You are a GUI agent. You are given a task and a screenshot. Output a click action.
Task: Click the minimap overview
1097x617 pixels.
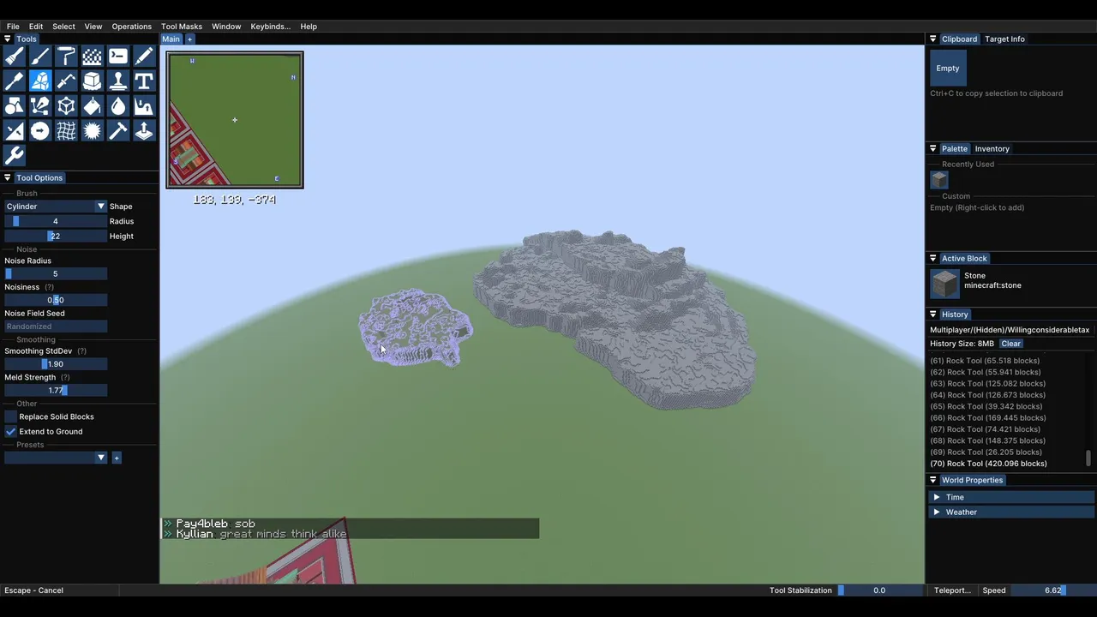tap(235, 120)
